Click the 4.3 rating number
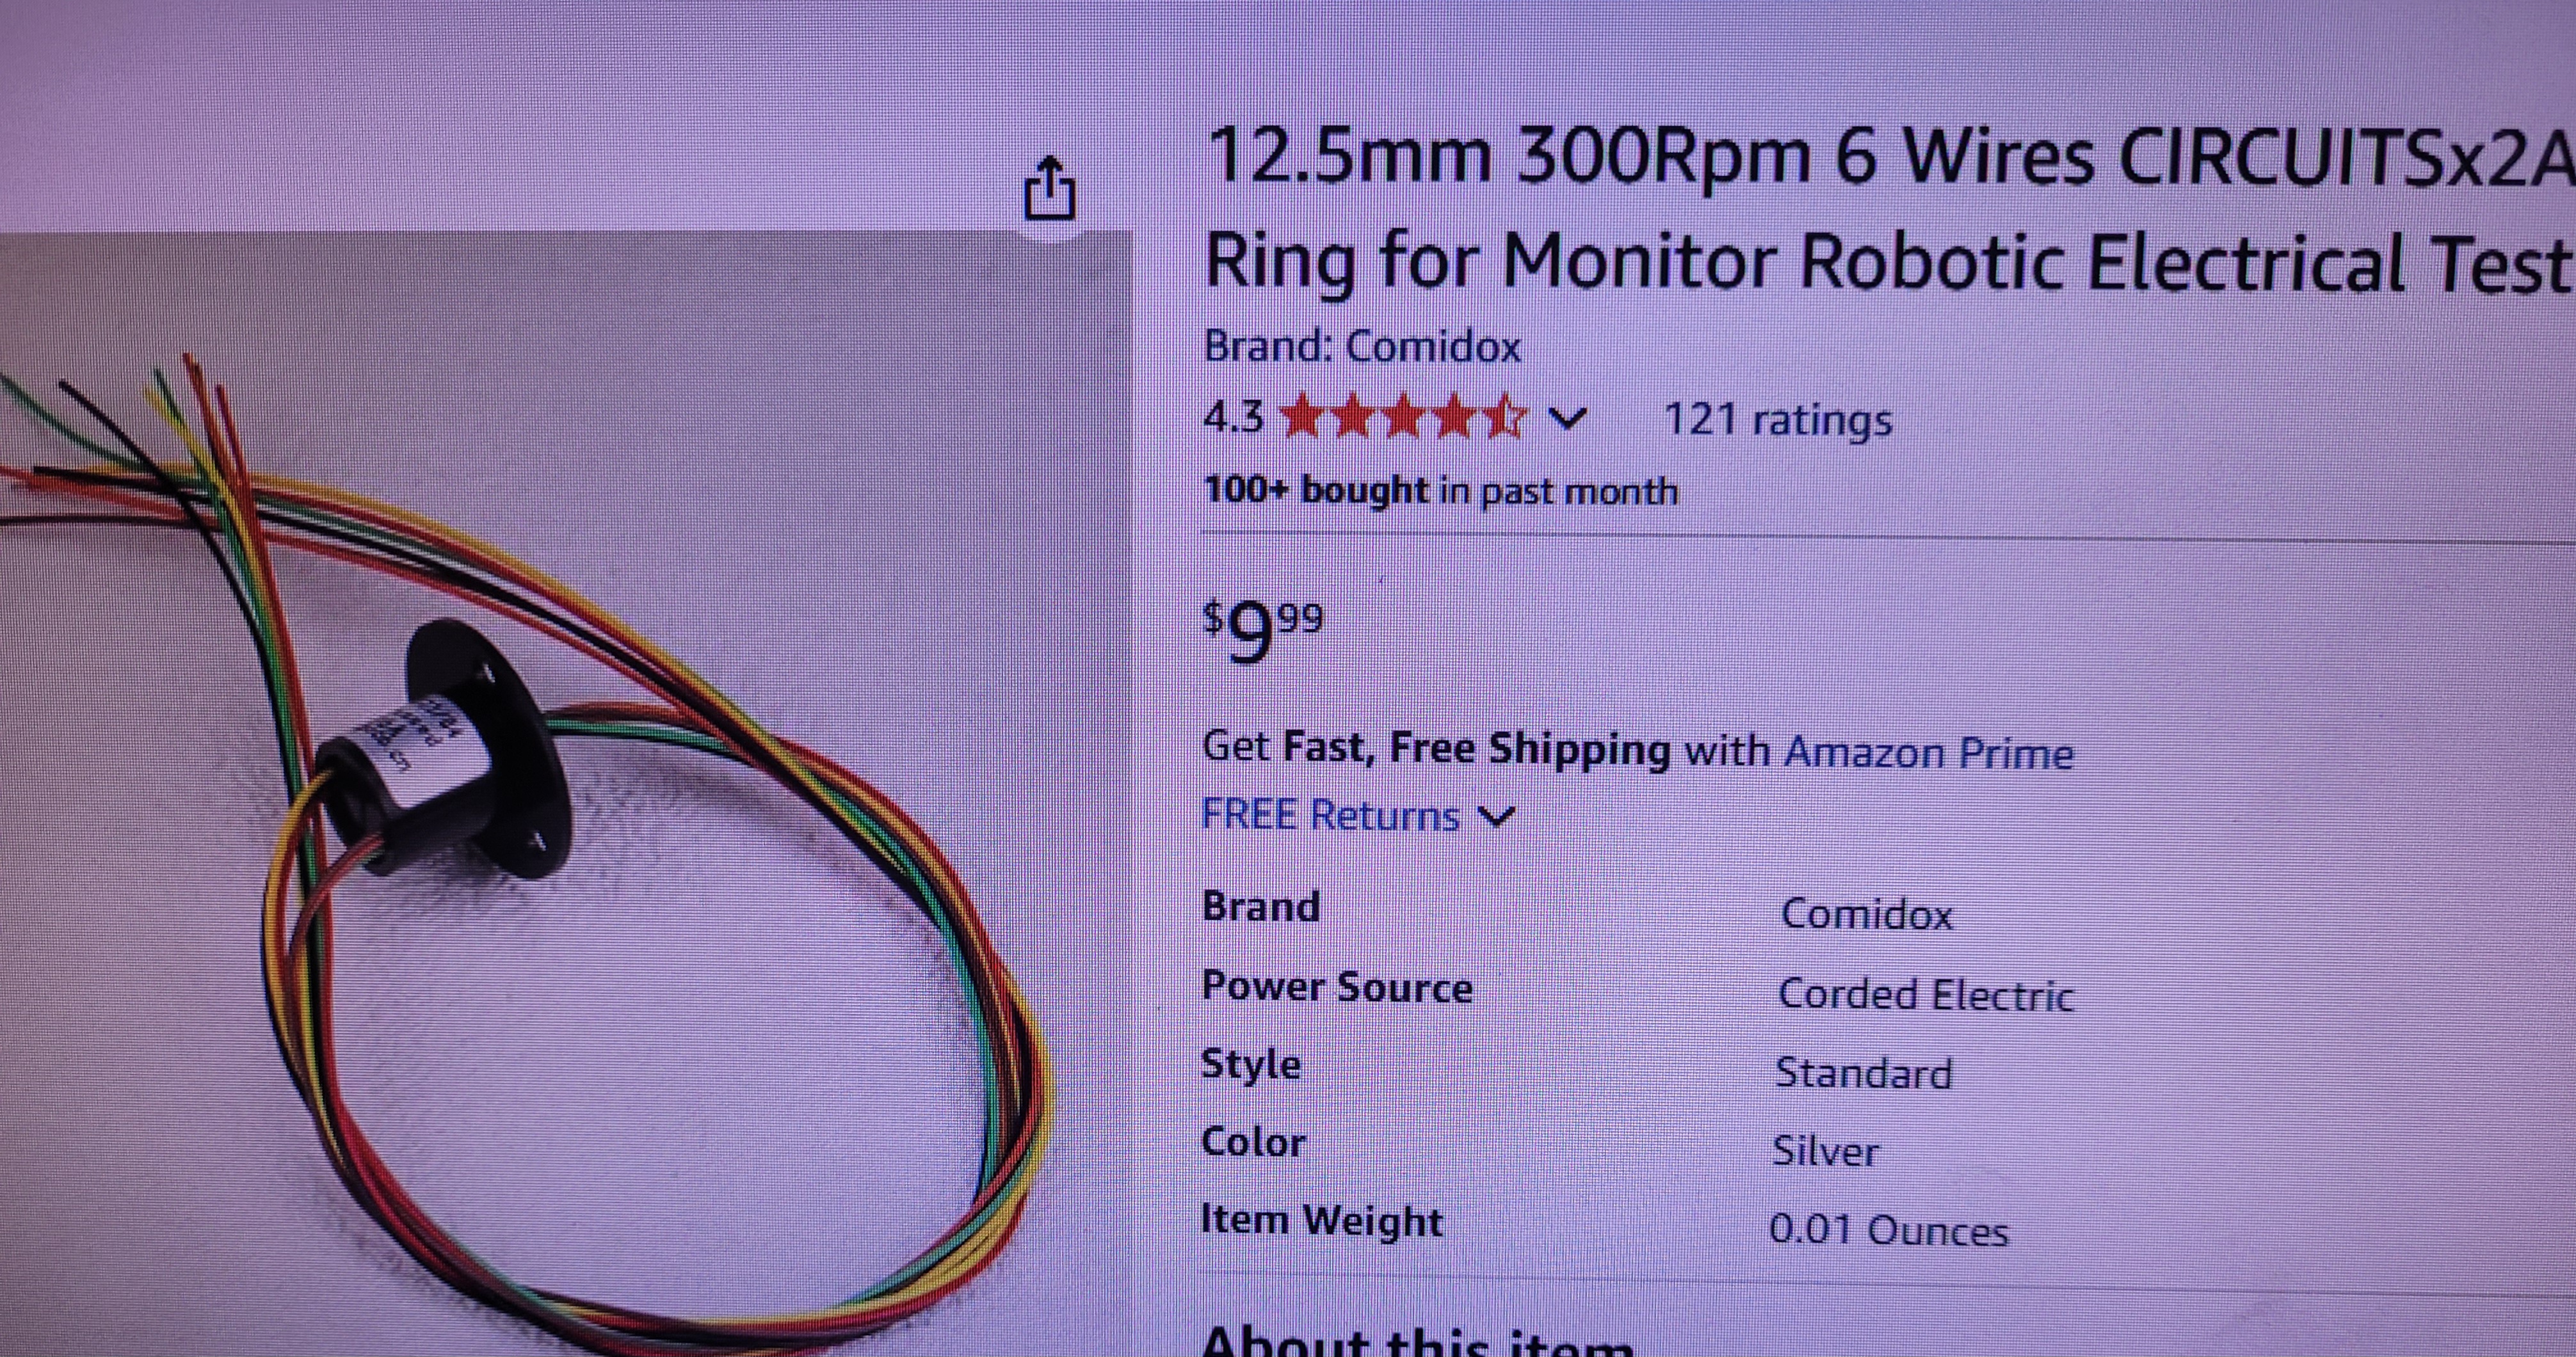Image resolution: width=2576 pixels, height=1357 pixels. pos(1234,418)
